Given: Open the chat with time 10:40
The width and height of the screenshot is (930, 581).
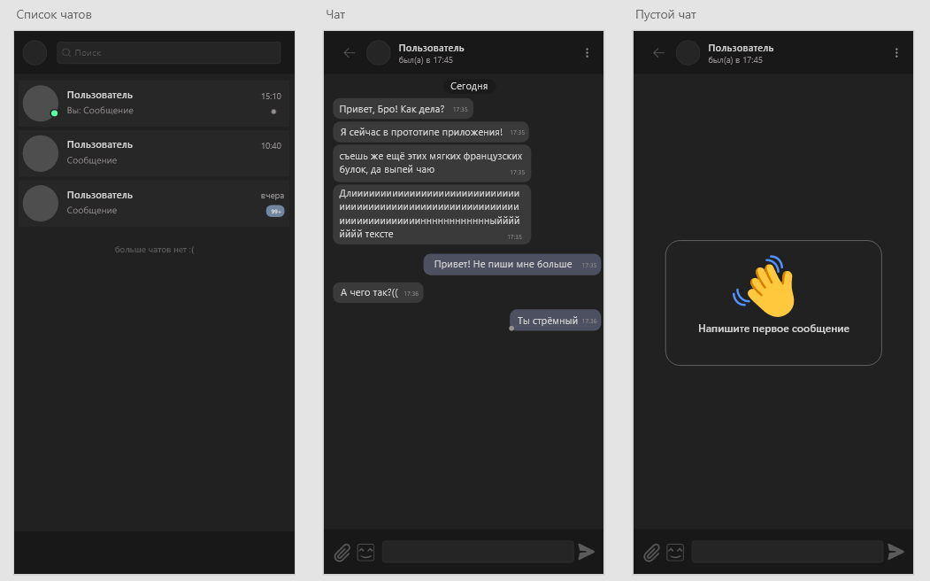Looking at the screenshot, I should (x=154, y=153).
